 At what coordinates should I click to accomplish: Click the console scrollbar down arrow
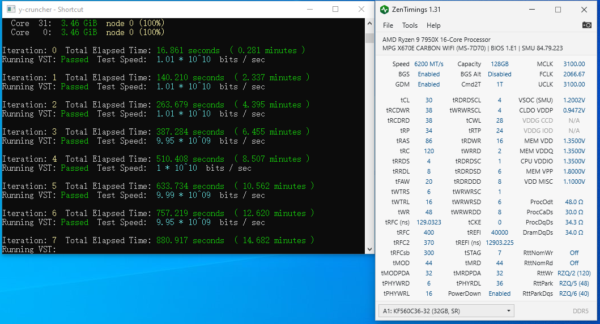(x=370, y=248)
